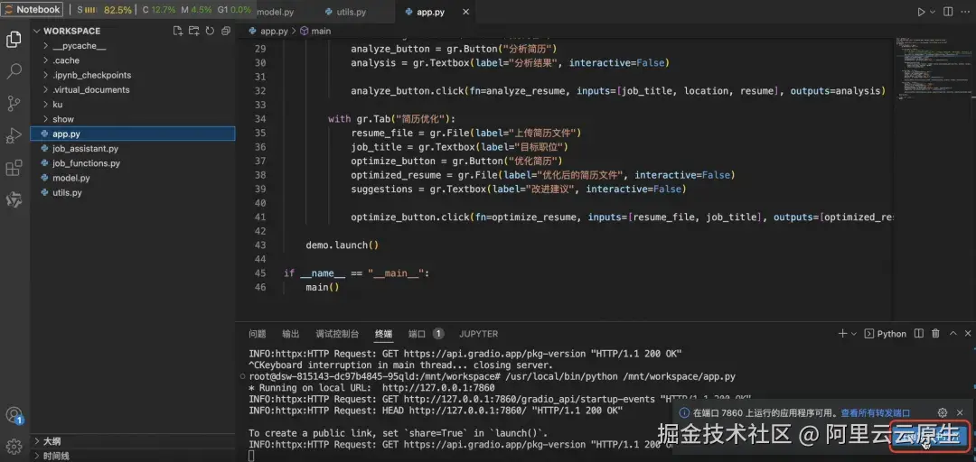Open the Source Control view
Image resolution: width=976 pixels, height=462 pixels.
pos(14,103)
